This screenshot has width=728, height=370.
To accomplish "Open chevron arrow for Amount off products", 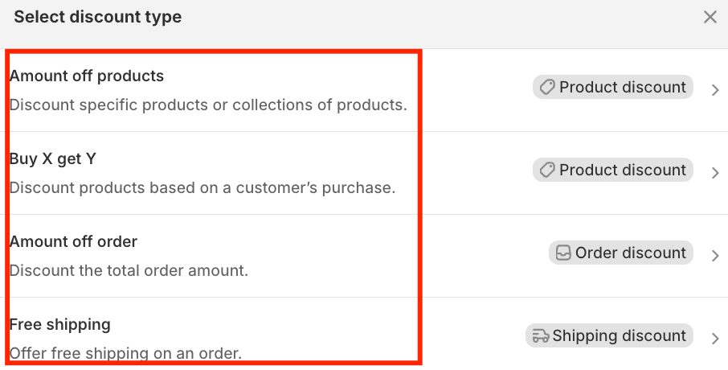I will point(715,90).
